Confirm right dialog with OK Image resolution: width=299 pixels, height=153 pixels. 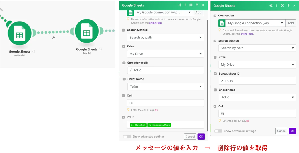click(293, 131)
